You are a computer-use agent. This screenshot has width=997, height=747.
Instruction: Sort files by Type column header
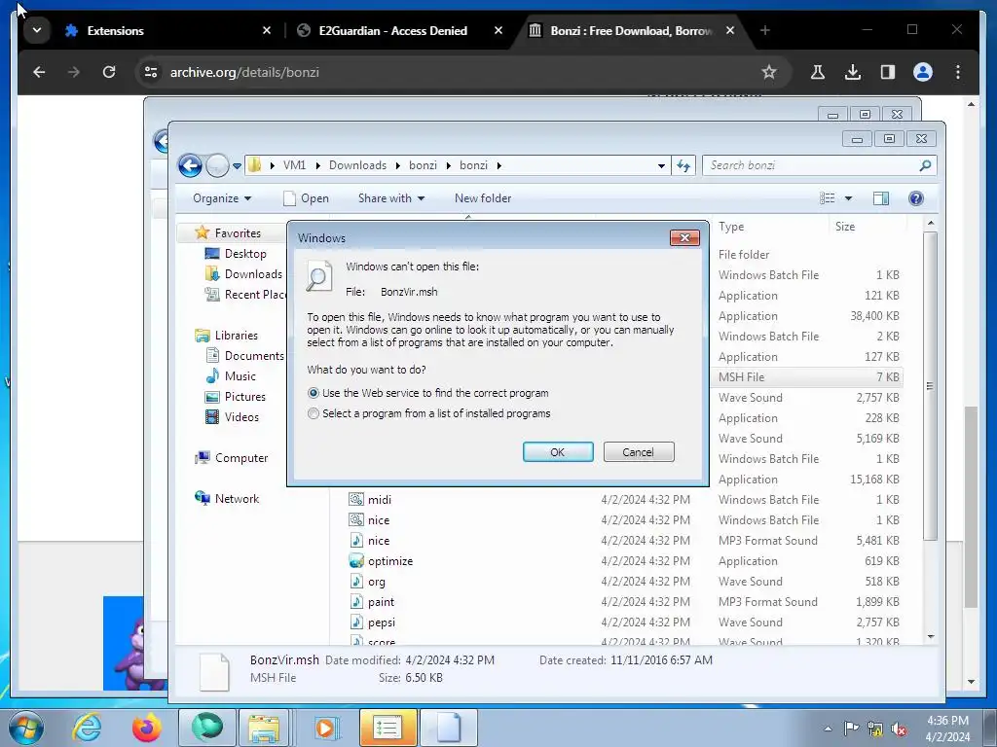click(731, 227)
